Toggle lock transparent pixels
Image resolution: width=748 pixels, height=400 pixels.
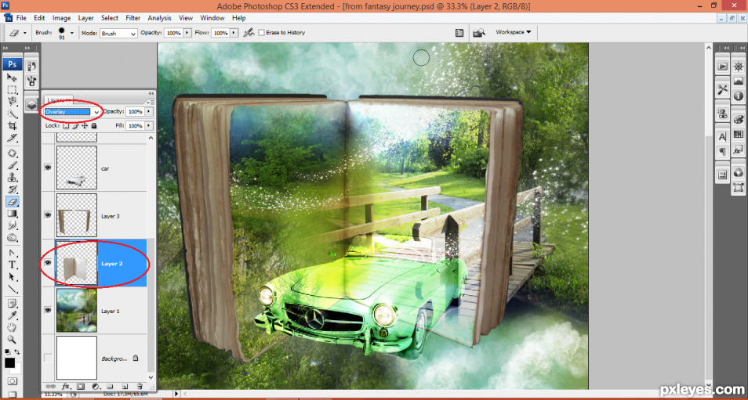tap(66, 126)
